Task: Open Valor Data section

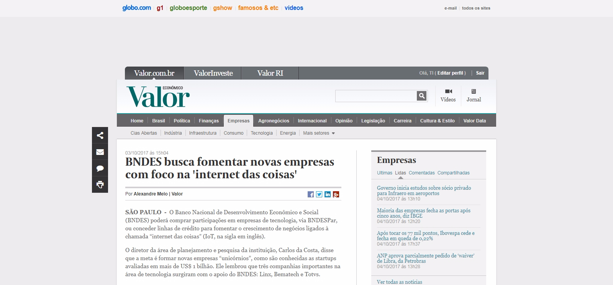Action: [475, 121]
